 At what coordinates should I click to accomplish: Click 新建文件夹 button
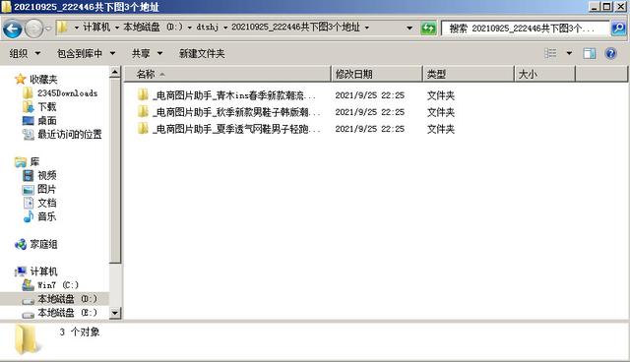(x=202, y=53)
